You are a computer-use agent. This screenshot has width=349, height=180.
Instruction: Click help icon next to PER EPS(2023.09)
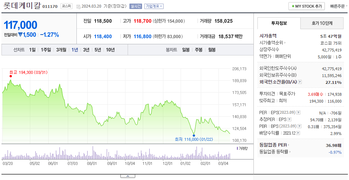pos(298,113)
